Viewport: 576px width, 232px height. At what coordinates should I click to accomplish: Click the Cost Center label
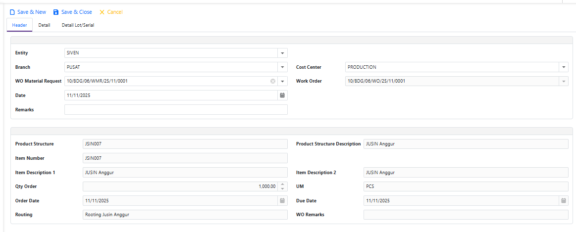pos(309,67)
